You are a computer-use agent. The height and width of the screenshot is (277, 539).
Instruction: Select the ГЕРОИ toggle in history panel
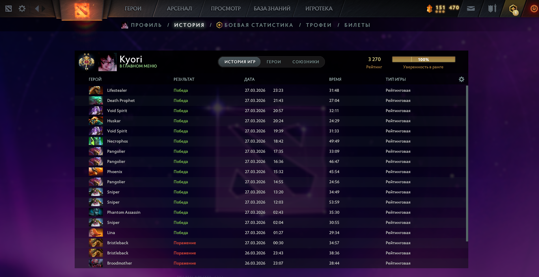[274, 62]
